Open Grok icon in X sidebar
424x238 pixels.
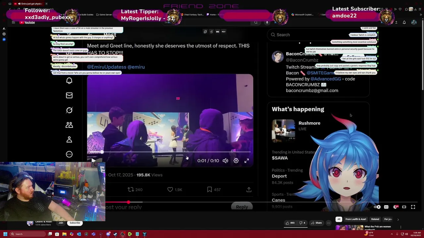click(x=69, y=110)
